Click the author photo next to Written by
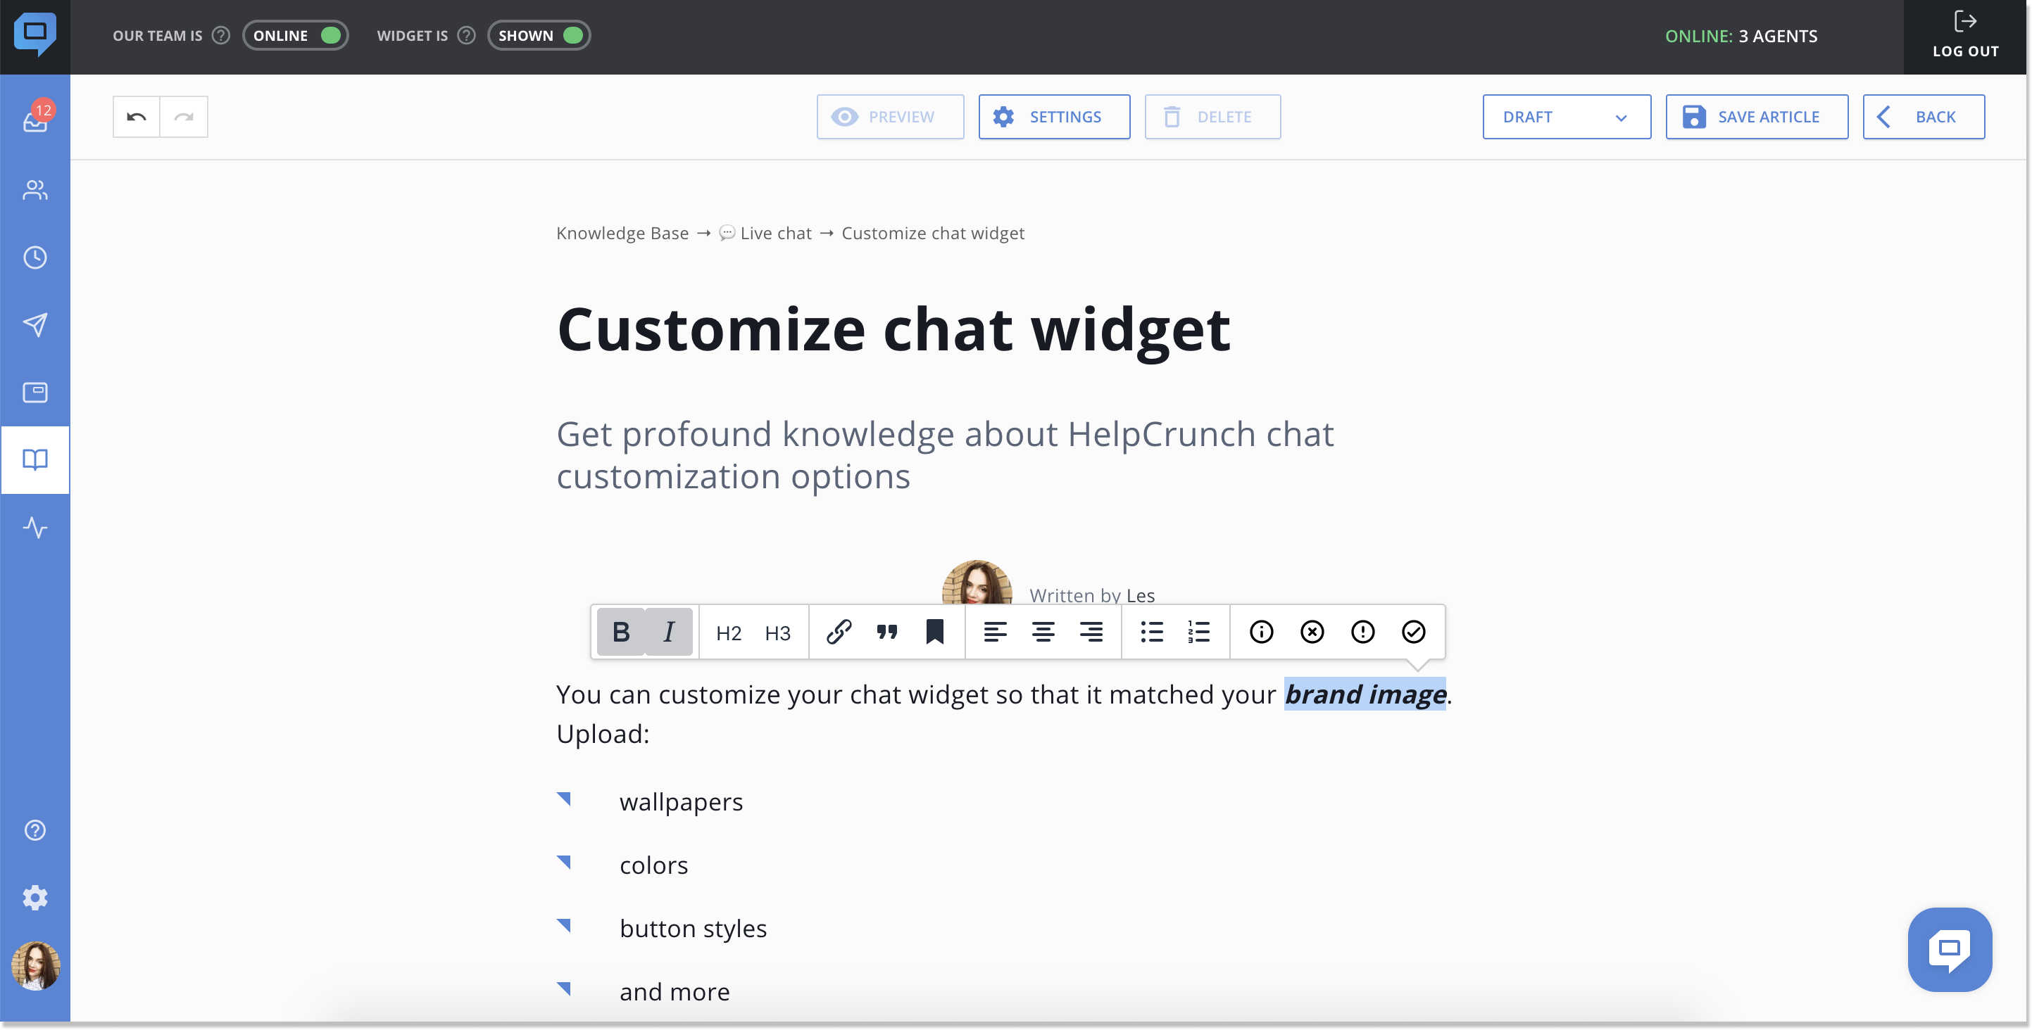The width and height of the screenshot is (2032, 1030). pos(977,583)
